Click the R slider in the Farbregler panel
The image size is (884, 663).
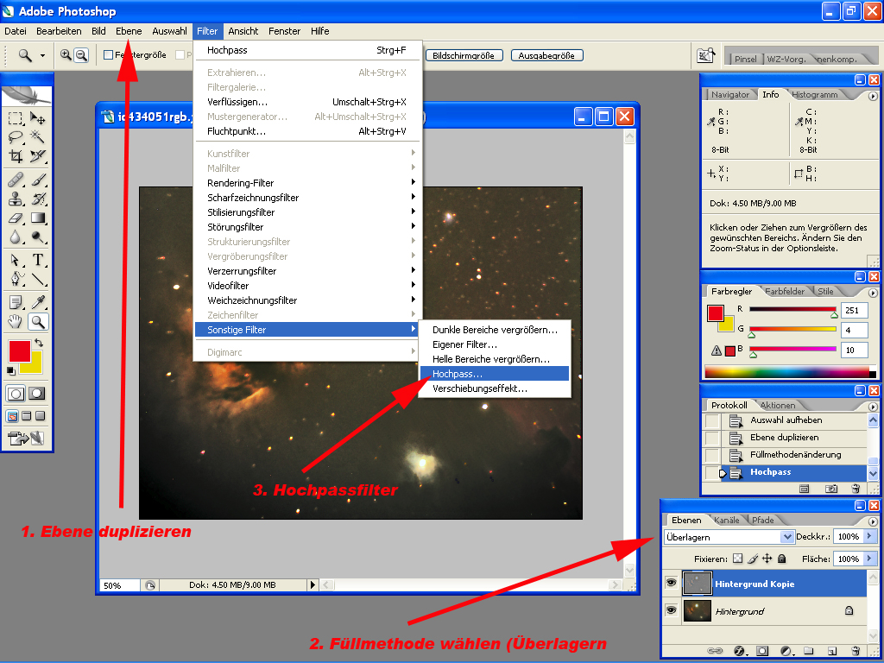792,310
